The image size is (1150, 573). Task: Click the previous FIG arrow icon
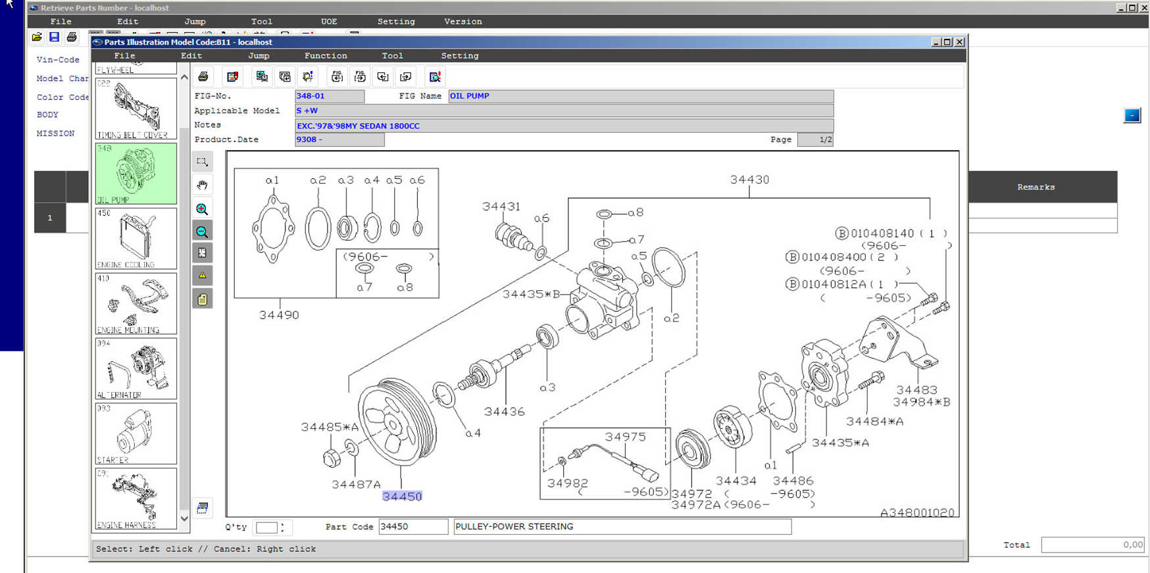337,77
